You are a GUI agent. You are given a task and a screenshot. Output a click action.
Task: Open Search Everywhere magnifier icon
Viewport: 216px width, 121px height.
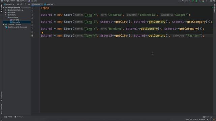pos(214,1)
